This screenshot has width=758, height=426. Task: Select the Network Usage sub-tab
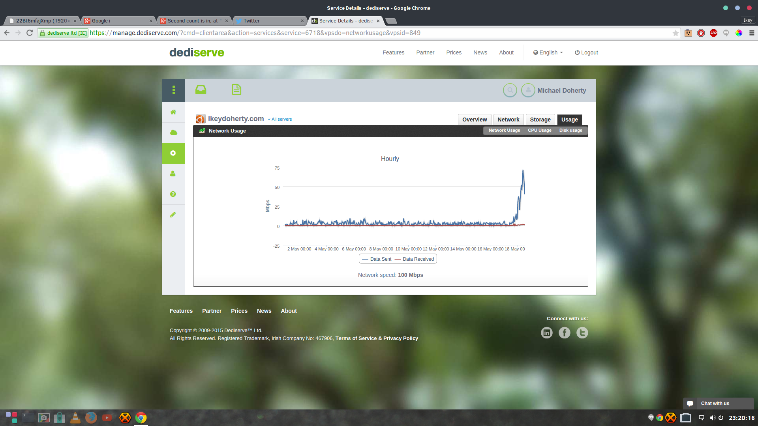(504, 130)
